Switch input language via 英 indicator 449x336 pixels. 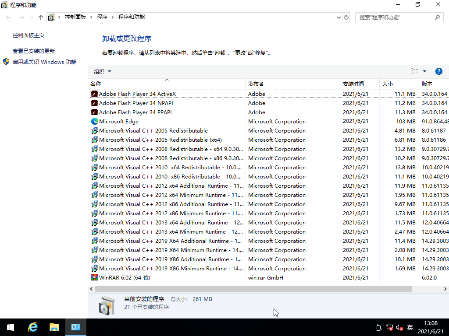point(411,327)
